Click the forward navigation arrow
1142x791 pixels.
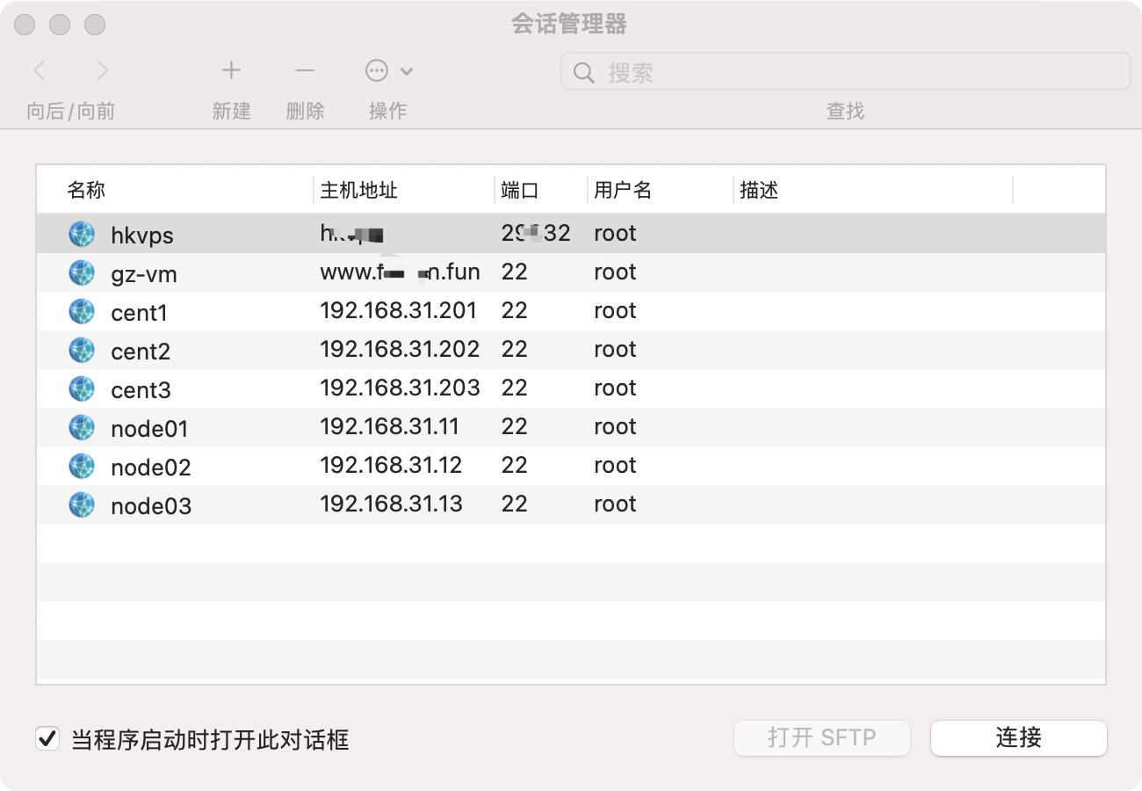coord(103,71)
